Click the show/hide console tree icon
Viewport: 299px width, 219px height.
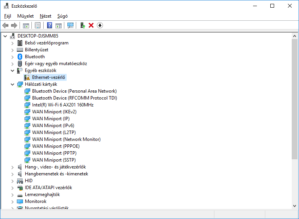tap(26, 25)
